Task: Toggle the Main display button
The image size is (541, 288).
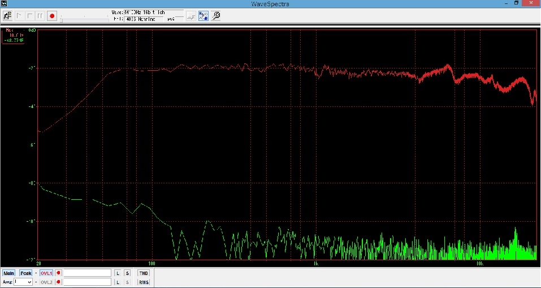Action: (x=9, y=273)
